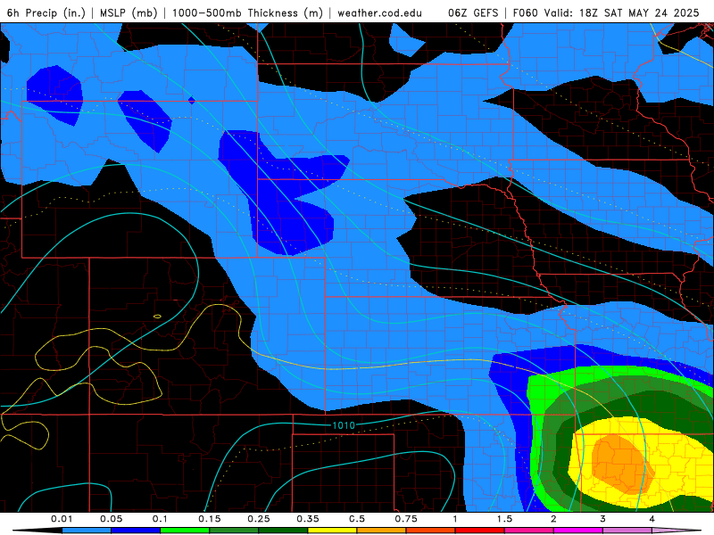This screenshot has width=714, height=535.
Task: Click the legend value 3
Action: 602,519
